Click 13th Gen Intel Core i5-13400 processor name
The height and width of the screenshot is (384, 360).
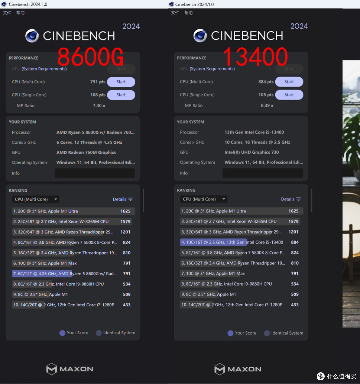254,132
